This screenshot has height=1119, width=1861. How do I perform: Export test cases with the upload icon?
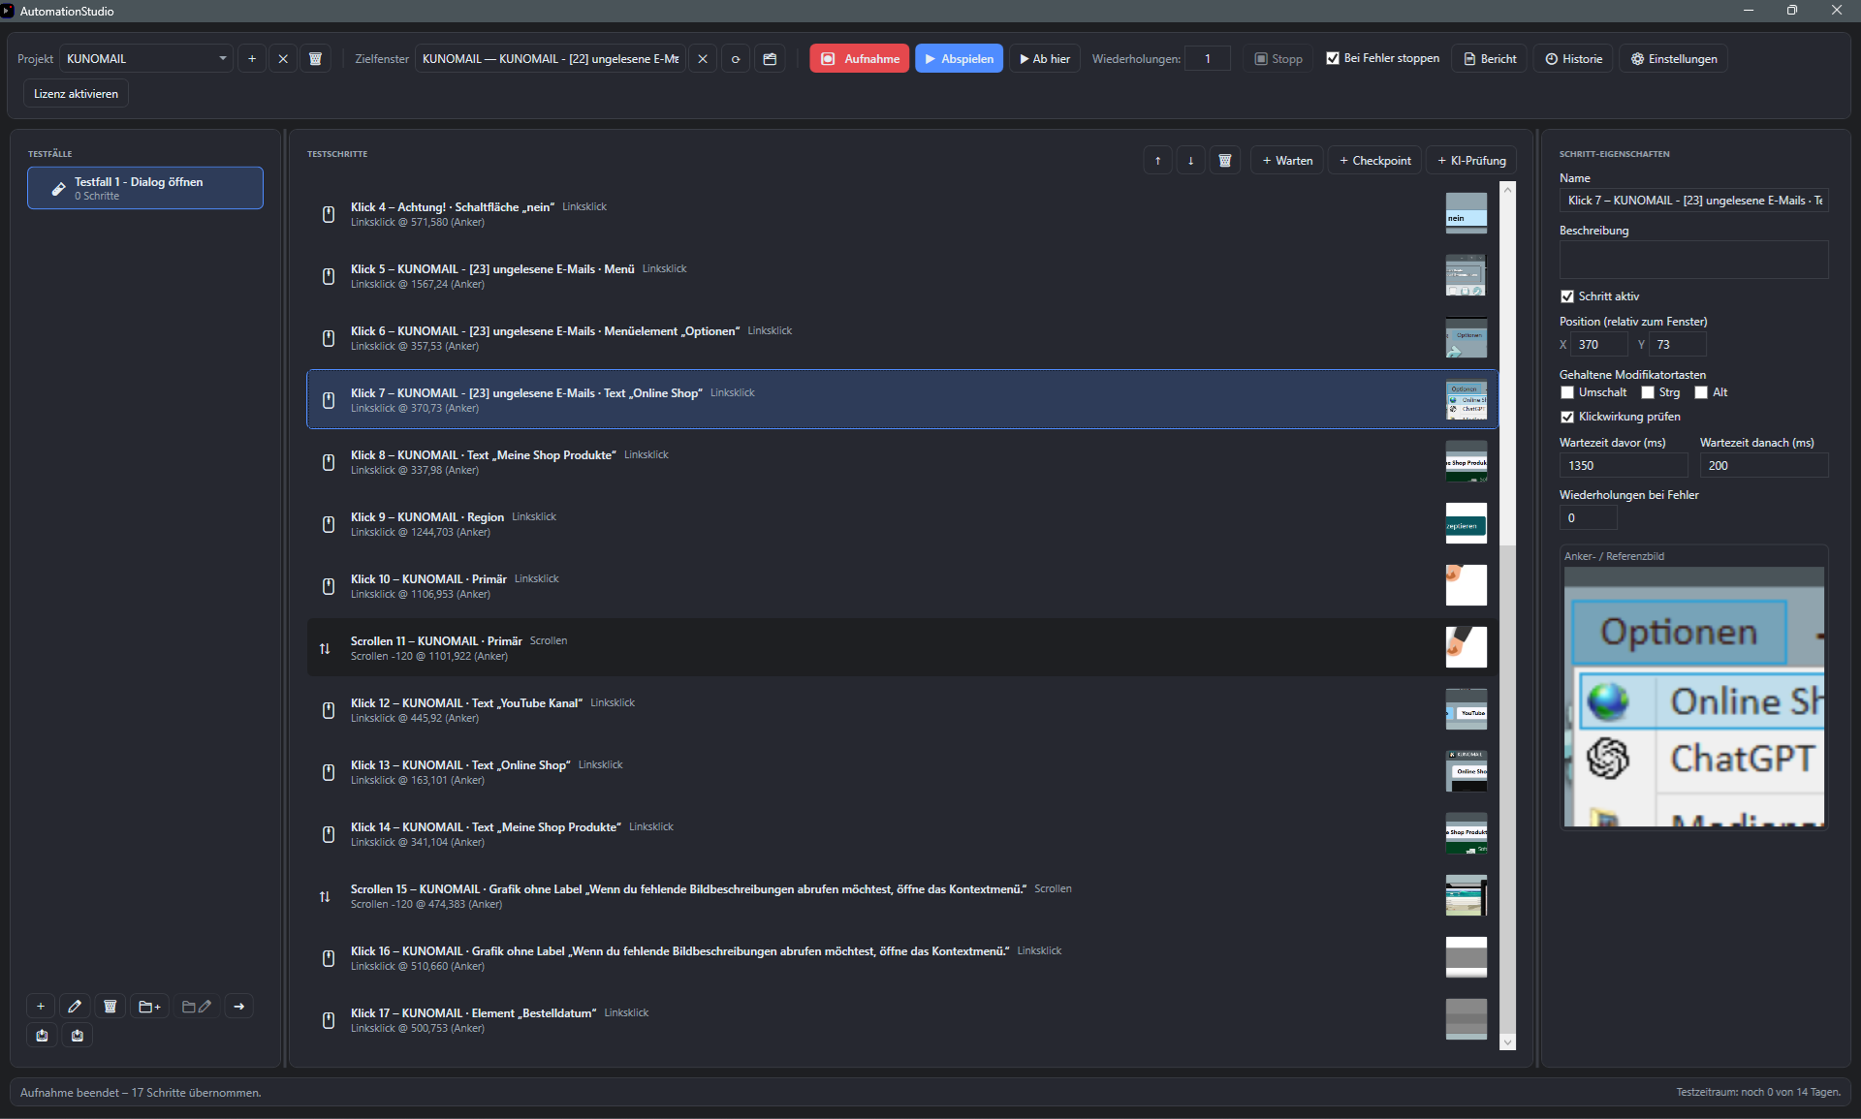(42, 1036)
